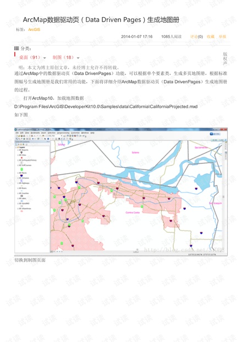
Task: Select the Zoom In tool
Action: [x=16, y=138]
